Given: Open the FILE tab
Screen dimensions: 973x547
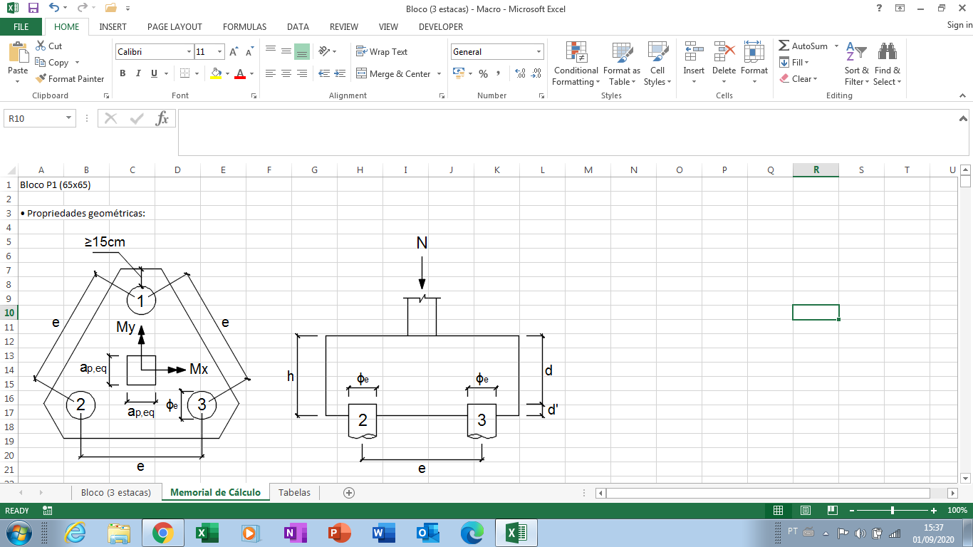Looking at the screenshot, I should [21, 27].
